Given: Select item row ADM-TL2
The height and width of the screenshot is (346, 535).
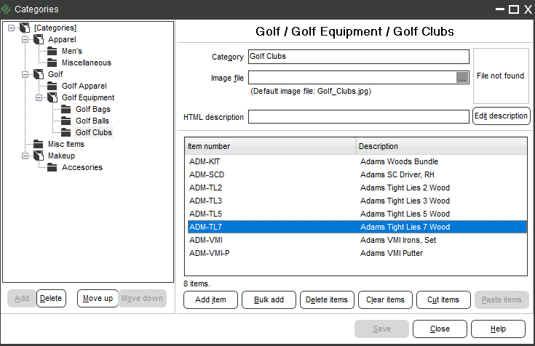Looking at the screenshot, I should pyautogui.click(x=357, y=188).
